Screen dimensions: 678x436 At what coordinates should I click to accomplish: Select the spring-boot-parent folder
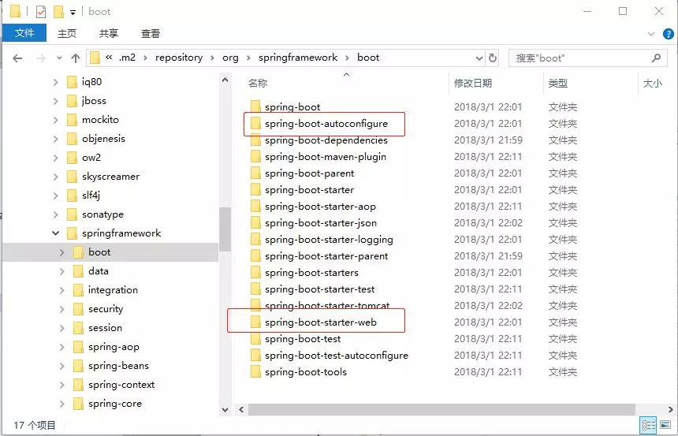[x=309, y=173]
